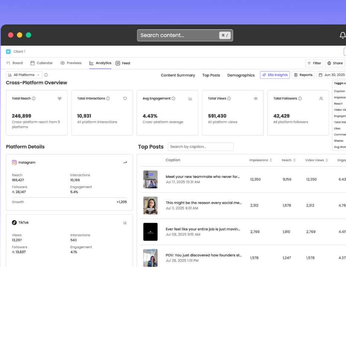Click the Total Interactions info icon
346x346 pixels.
[108, 98]
